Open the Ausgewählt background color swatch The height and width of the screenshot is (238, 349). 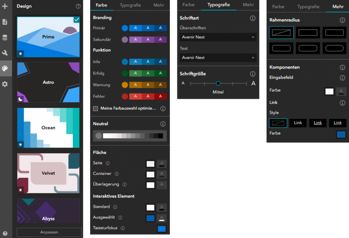pyautogui.click(x=150, y=218)
